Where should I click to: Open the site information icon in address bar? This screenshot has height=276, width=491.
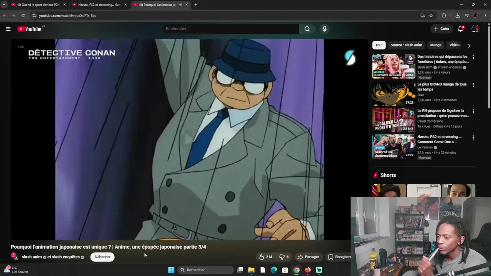point(34,15)
